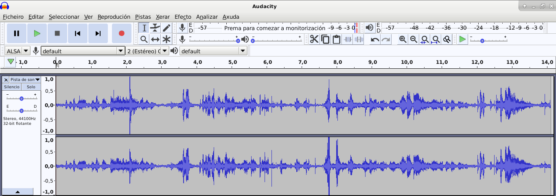Screen dimensions: 556x196
Task: Toggle zoom with the zoom toggle icon
Action: point(447,39)
